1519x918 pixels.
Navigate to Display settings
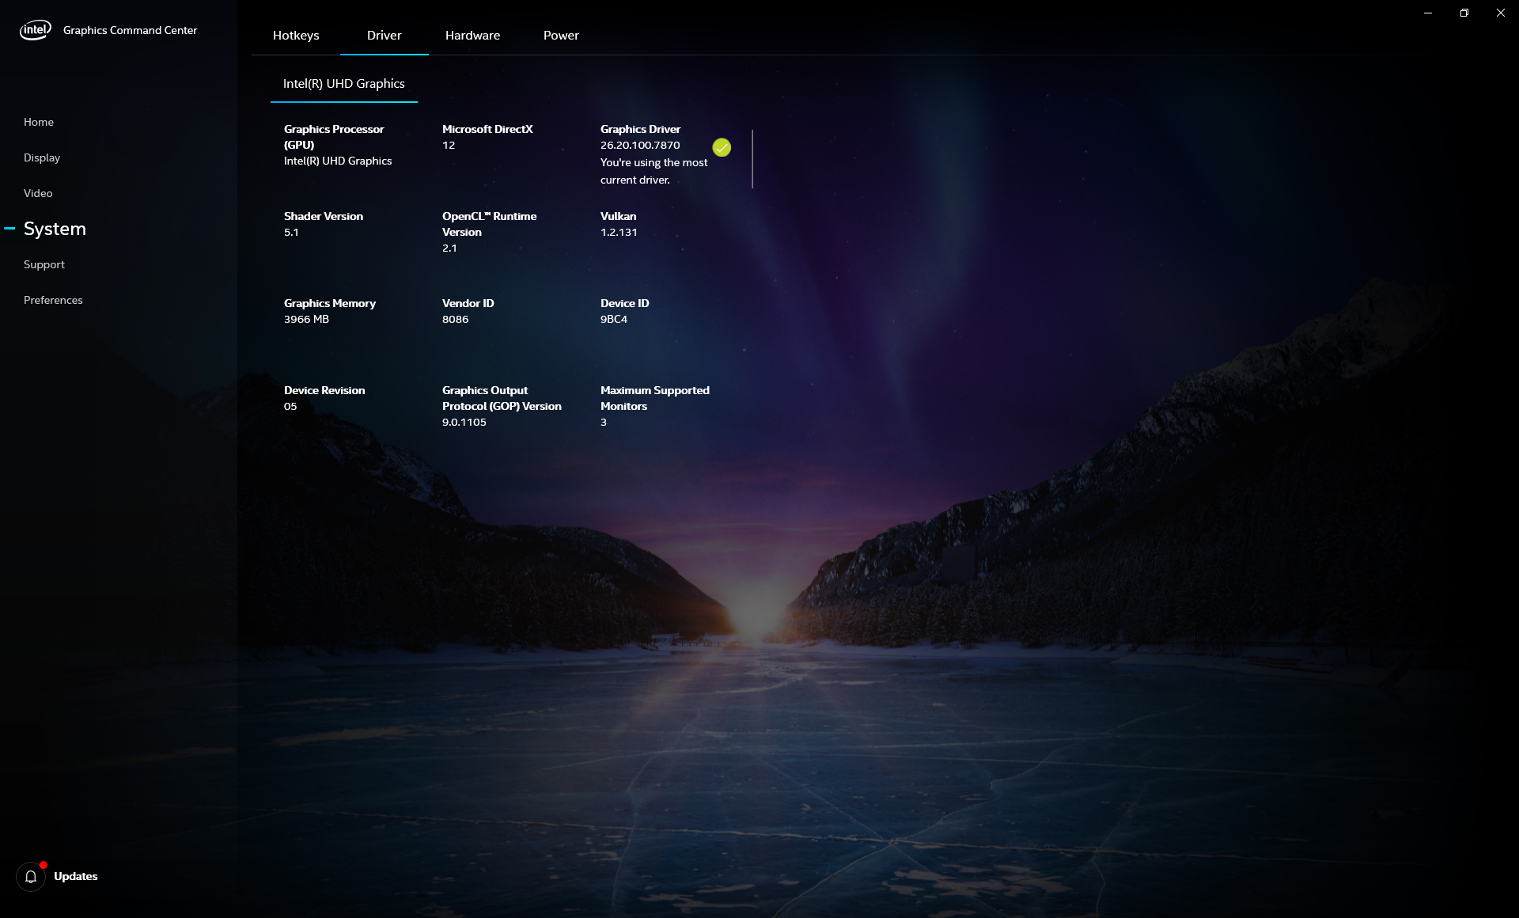(x=42, y=157)
